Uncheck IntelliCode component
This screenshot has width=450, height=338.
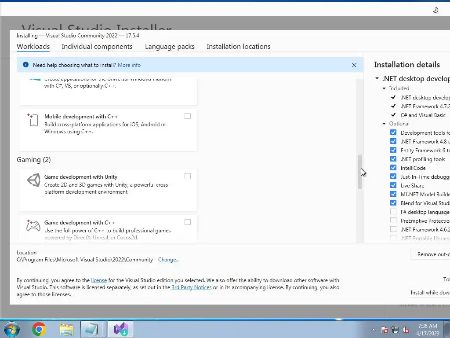[393, 168]
